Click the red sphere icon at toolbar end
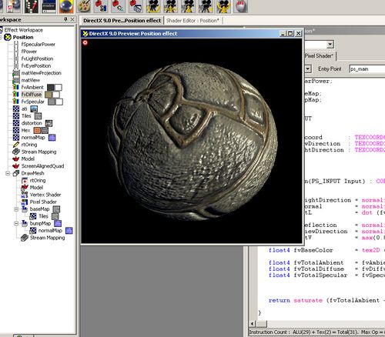385x337 pixels. (x=240, y=6)
